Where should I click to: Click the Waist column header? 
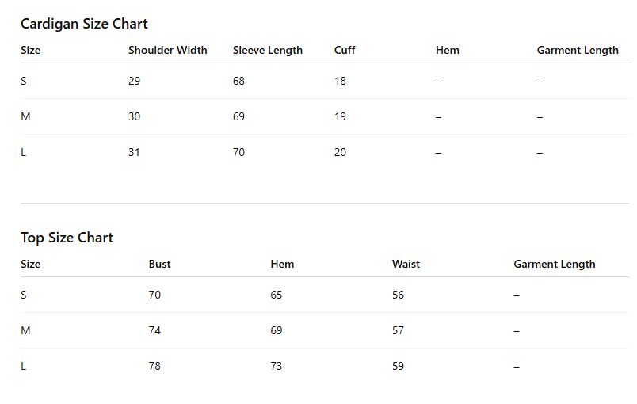tap(406, 265)
